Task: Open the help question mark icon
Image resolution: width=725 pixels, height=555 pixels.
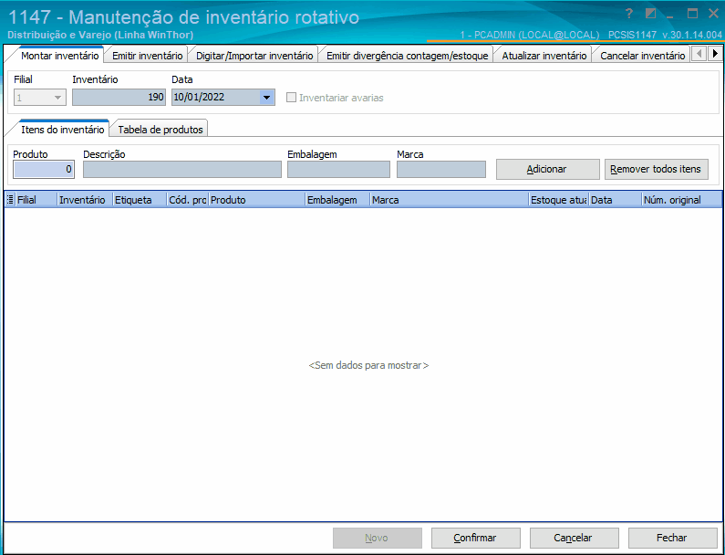Action: point(629,14)
